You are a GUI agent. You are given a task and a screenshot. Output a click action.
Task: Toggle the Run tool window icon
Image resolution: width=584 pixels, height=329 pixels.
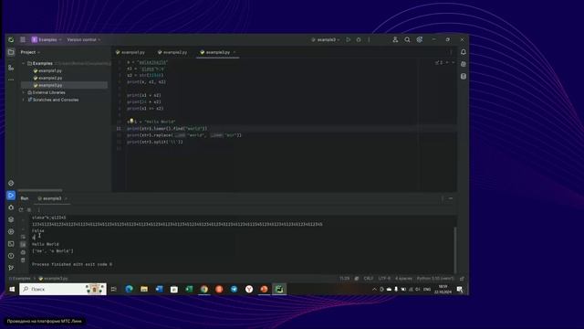[11, 195]
